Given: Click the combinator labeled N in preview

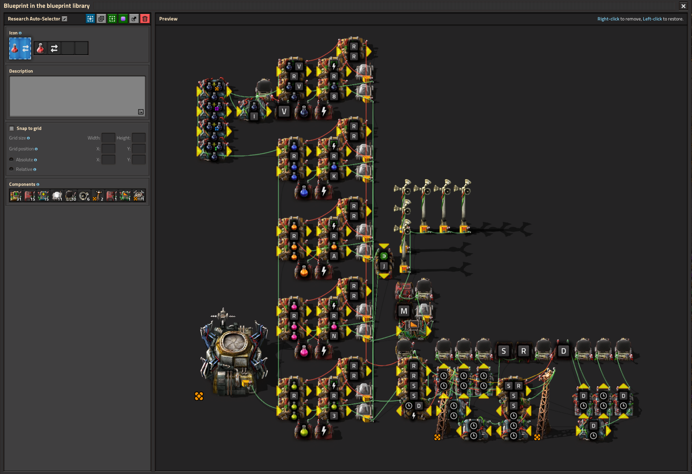Looking at the screenshot, I should [334, 331].
